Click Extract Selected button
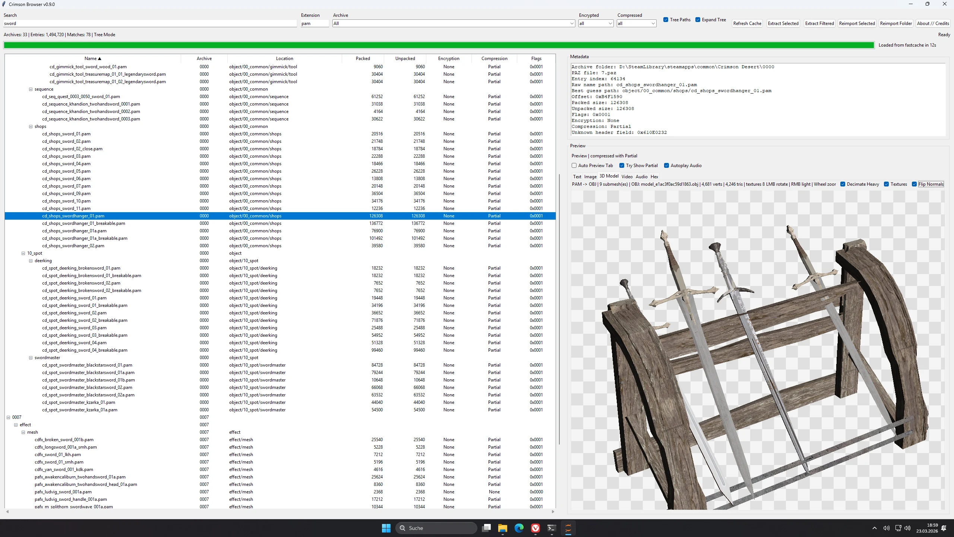This screenshot has width=954, height=537. pyautogui.click(x=783, y=23)
